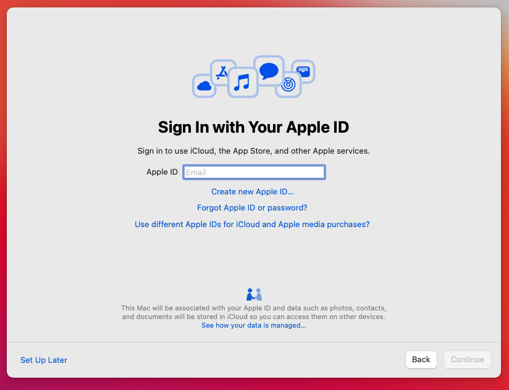Click the Apple ID field label
Viewport: 509px width, 390px height.
point(162,172)
